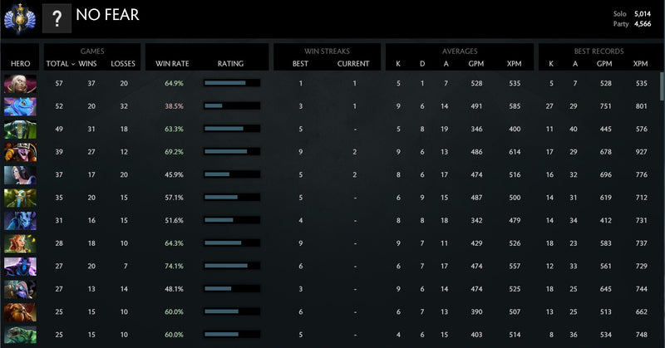Viewport: 665px width, 348px height.
Task: Toggle sort arrow next to TOTAL column
Action: [72, 63]
